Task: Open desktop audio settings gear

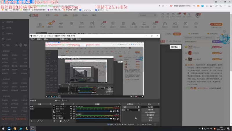Action: [x=118, y=119]
